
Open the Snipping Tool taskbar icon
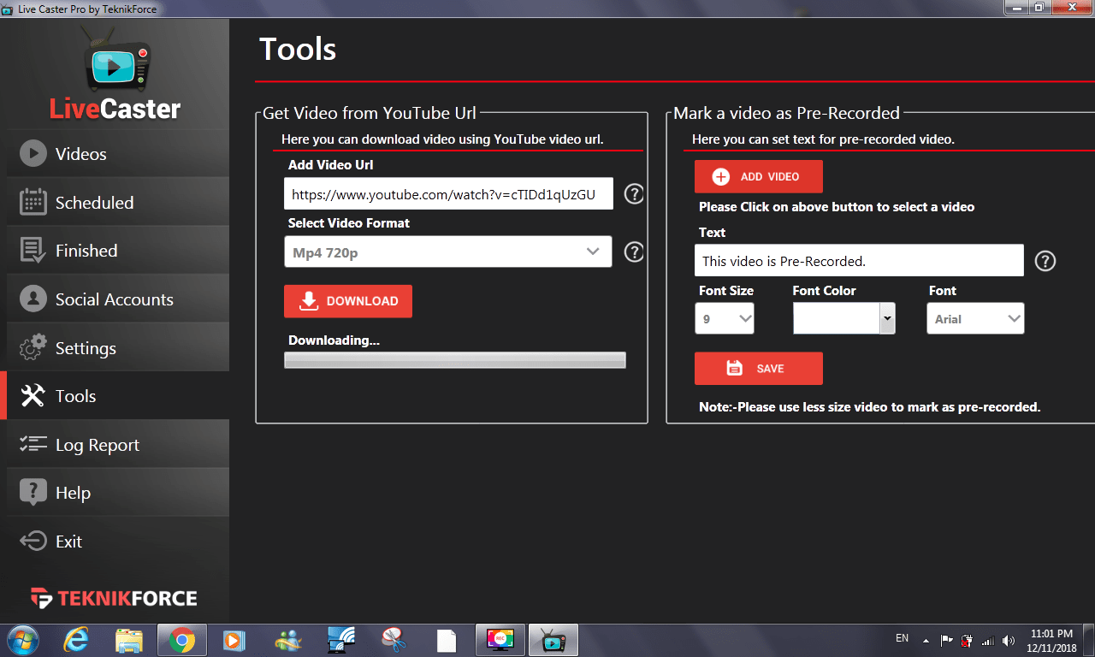[393, 640]
